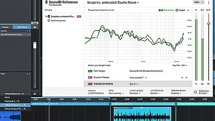Select the Sceptres, untreated Stu... preset row
215x121 pixels.
pos(63,16)
